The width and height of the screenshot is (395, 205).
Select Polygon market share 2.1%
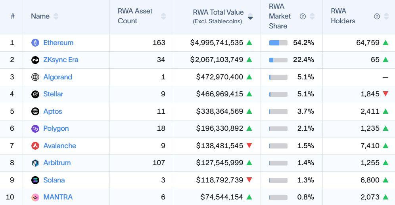point(306,128)
